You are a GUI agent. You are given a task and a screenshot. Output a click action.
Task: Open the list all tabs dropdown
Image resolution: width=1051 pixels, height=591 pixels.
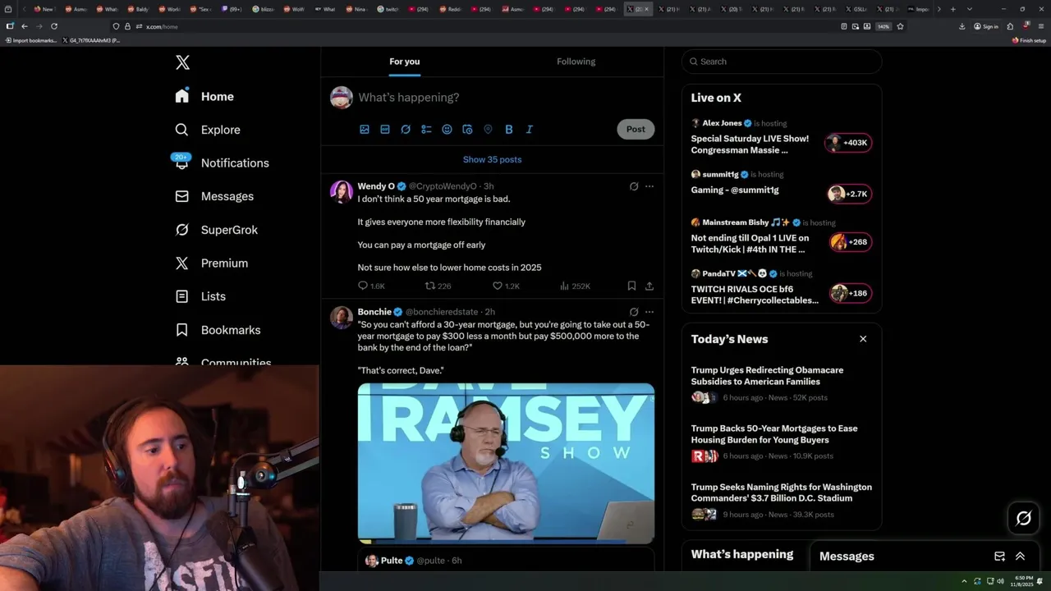click(970, 9)
